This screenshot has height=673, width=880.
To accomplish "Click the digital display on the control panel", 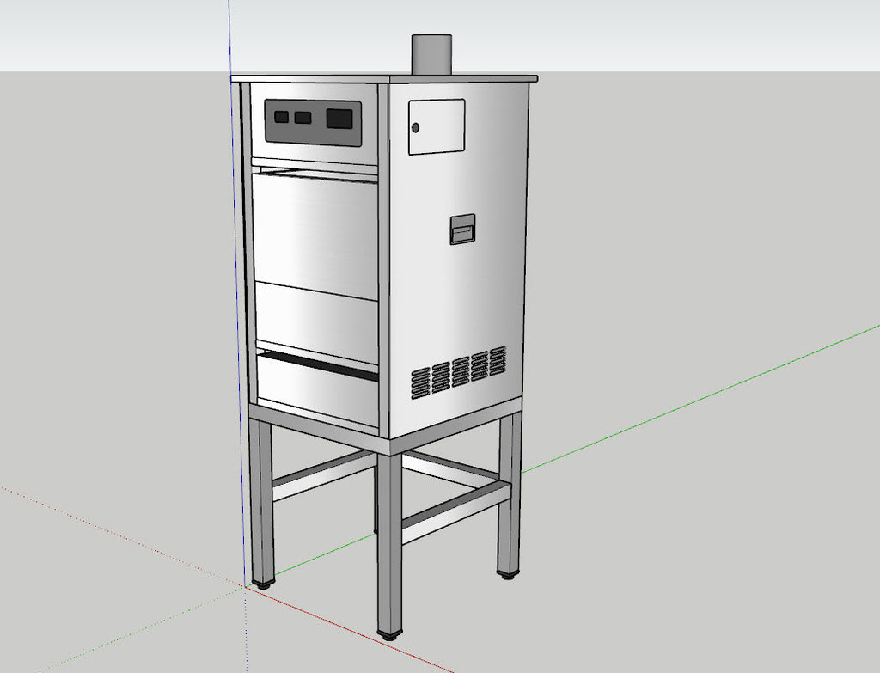I will point(339,119).
